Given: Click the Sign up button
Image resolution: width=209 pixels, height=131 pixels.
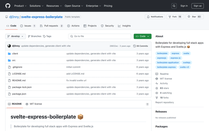Looking at the screenshot, I should [198, 6].
